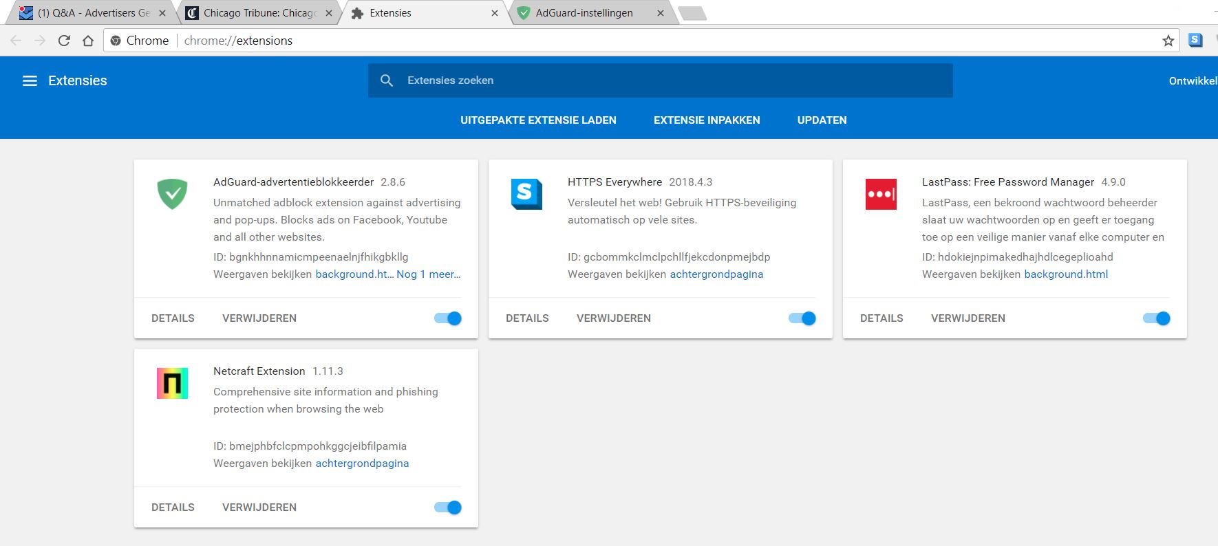Open the Extensies hamburger menu

pyautogui.click(x=30, y=81)
